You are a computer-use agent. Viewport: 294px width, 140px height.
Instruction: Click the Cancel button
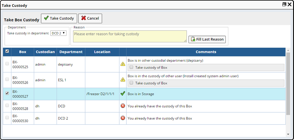90,18
